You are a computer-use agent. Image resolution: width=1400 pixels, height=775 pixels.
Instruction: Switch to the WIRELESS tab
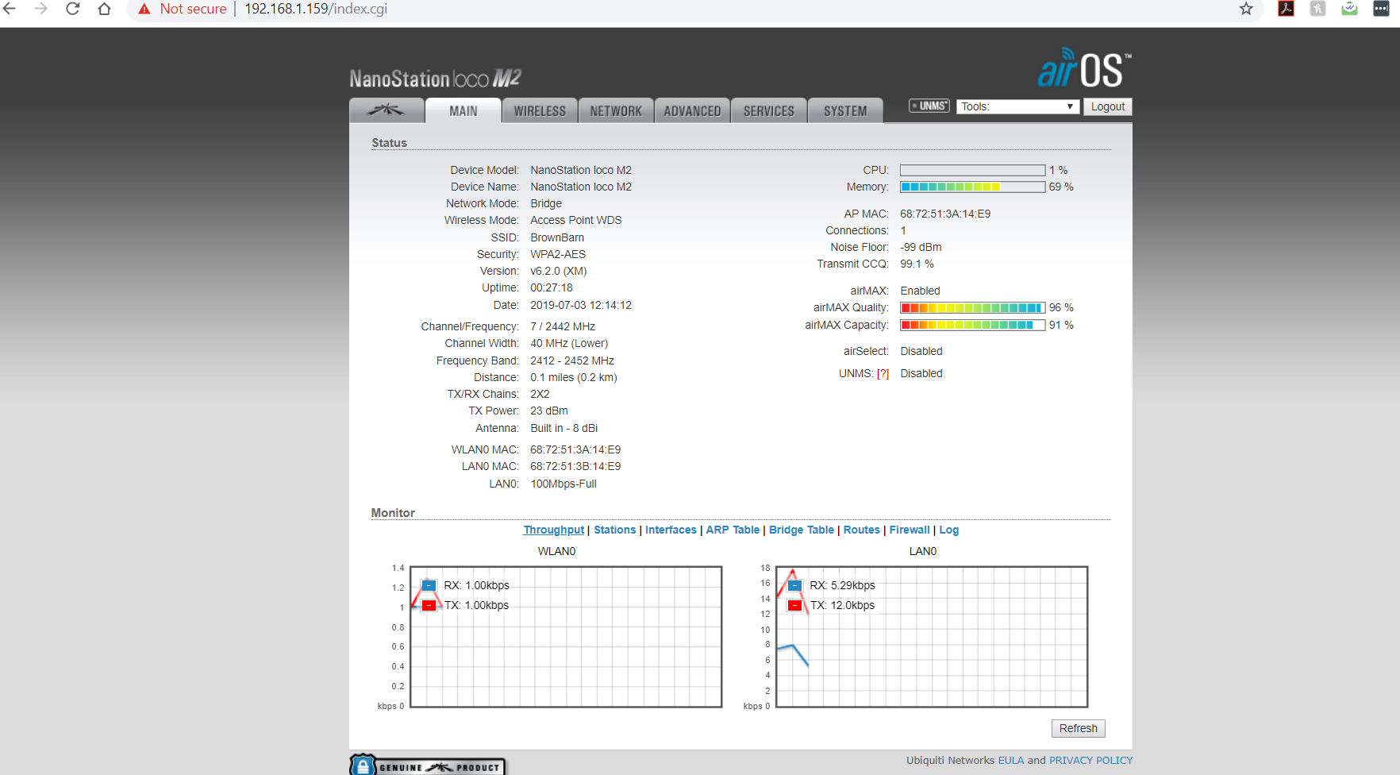point(540,111)
